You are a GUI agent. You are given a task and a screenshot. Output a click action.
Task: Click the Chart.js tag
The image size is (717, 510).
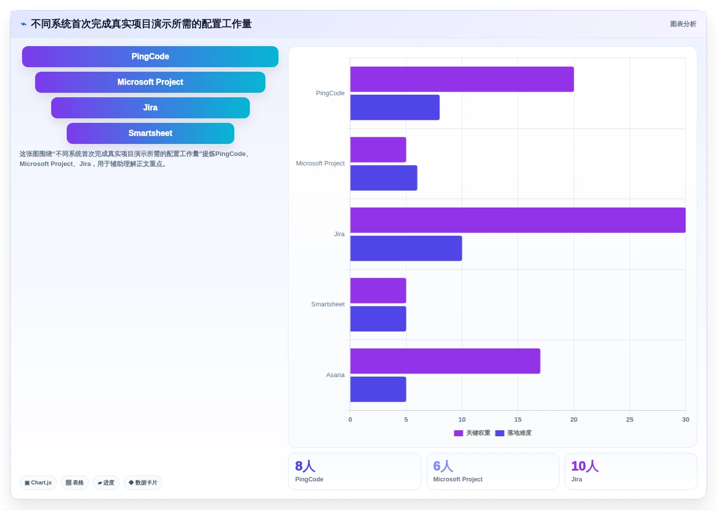pyautogui.click(x=38, y=483)
